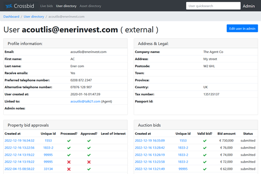Open approval created 2022-12-19 16:34:32
The height and width of the screenshot is (174, 261).
(x=20, y=141)
